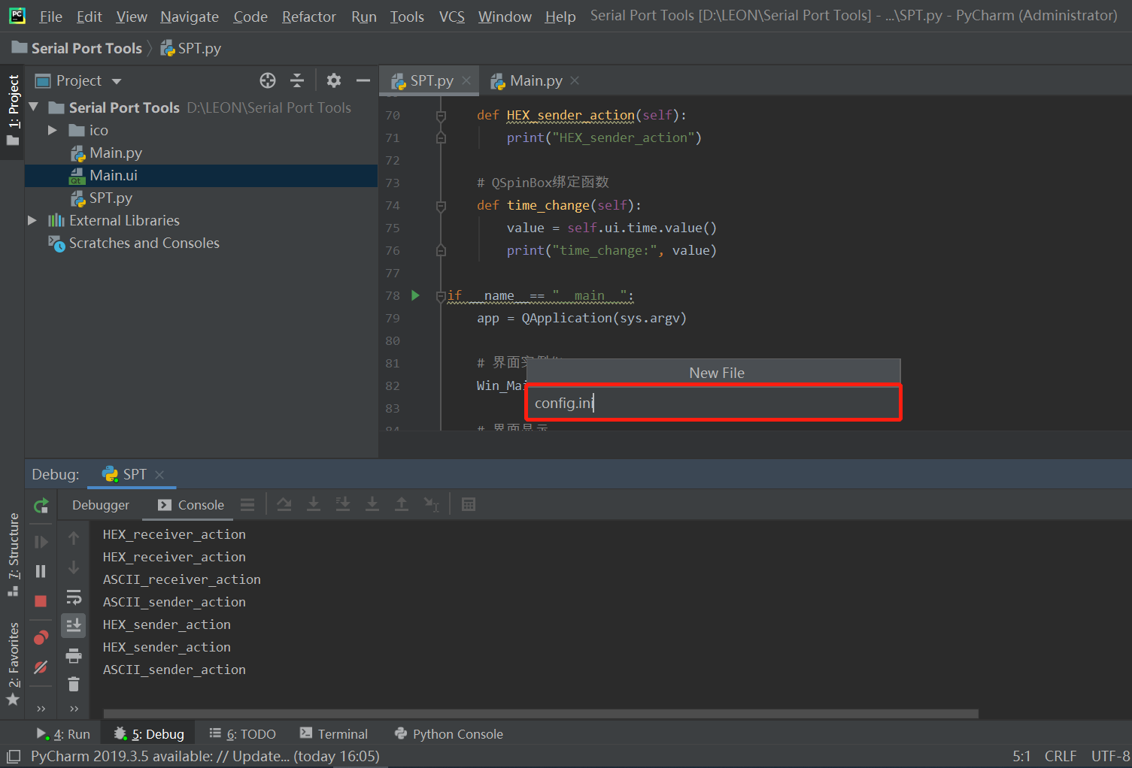Open Project panel settings gear
Viewport: 1132px width, 768px height.
click(x=334, y=80)
